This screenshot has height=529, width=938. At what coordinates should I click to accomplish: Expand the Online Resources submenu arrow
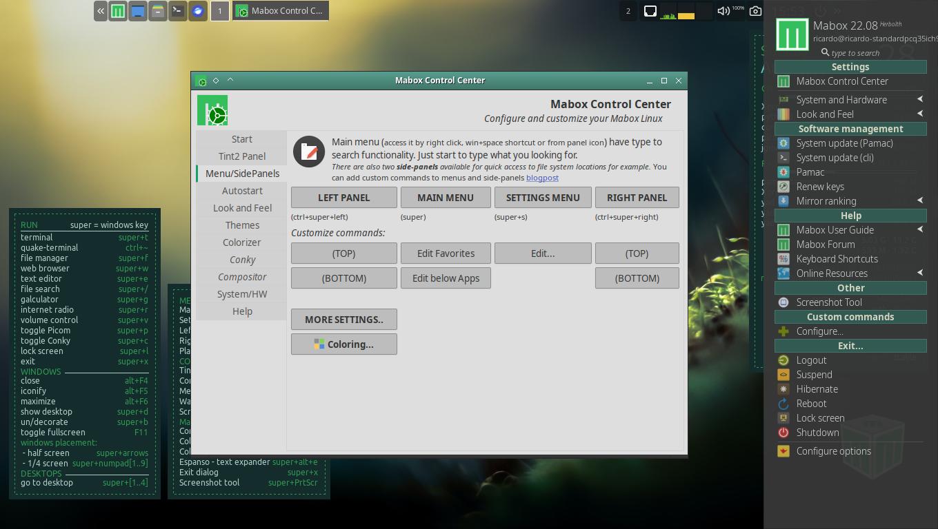919,273
